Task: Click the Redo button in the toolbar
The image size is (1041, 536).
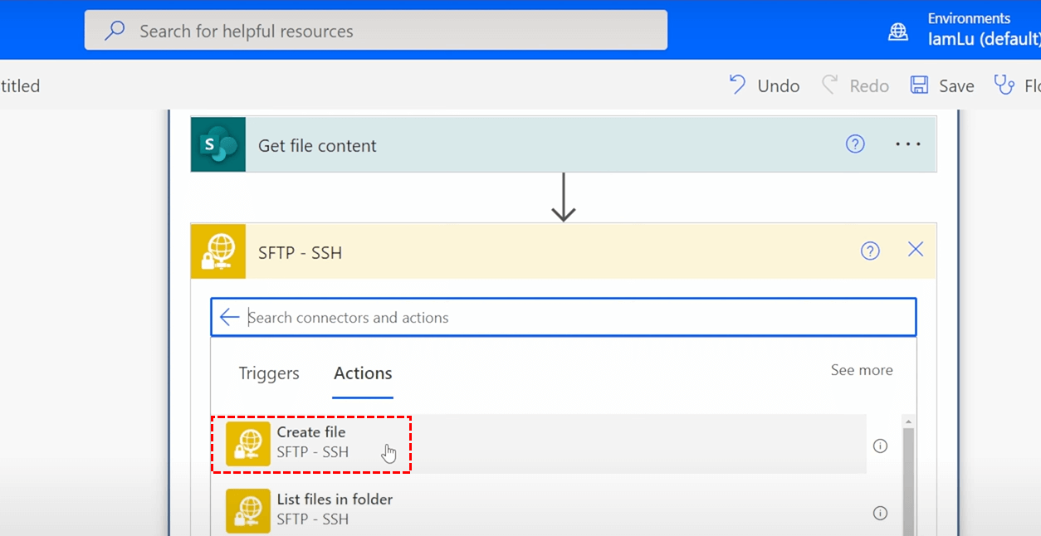Action: tap(856, 85)
